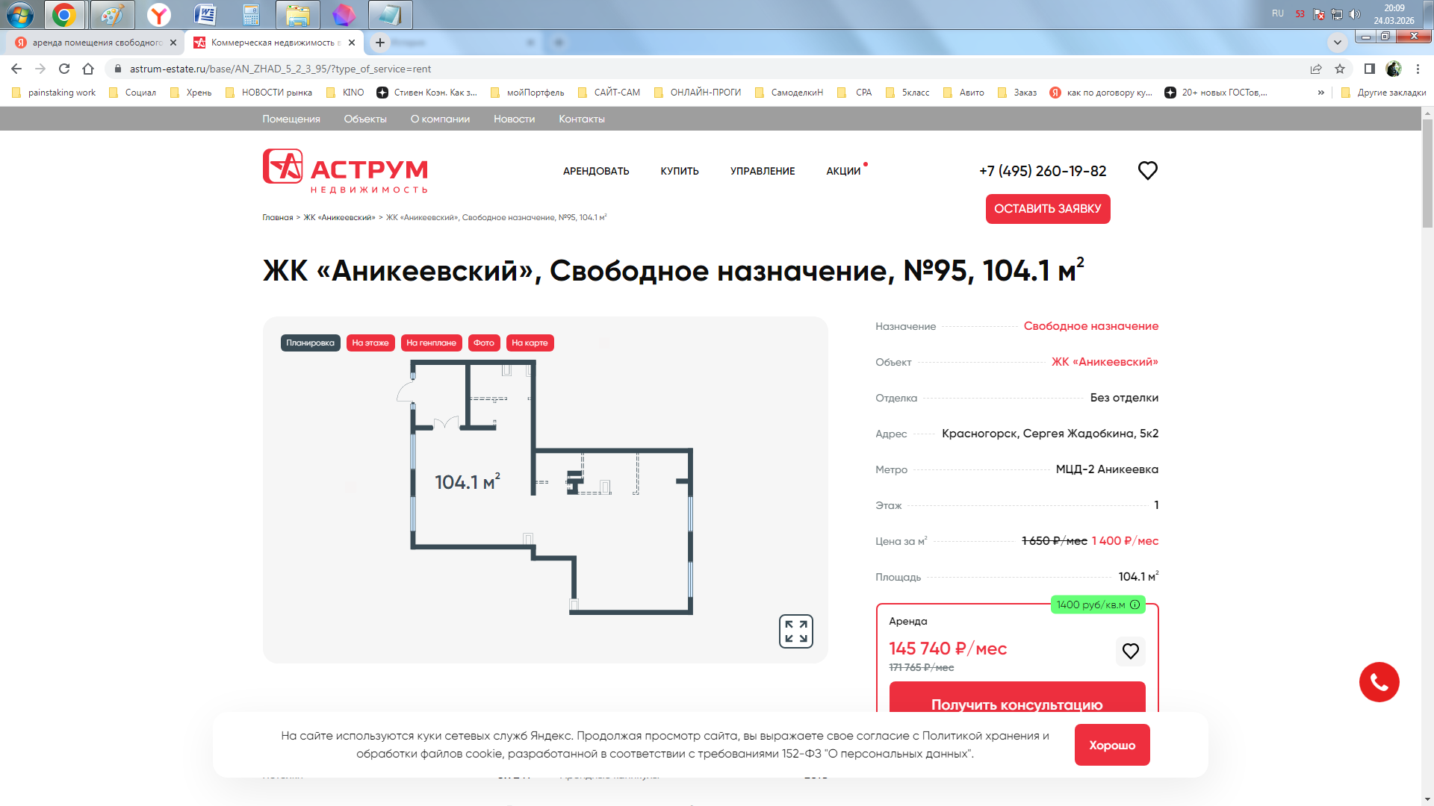Expand hidden bookmarks with chevron
The width and height of the screenshot is (1434, 806).
[x=1320, y=93]
